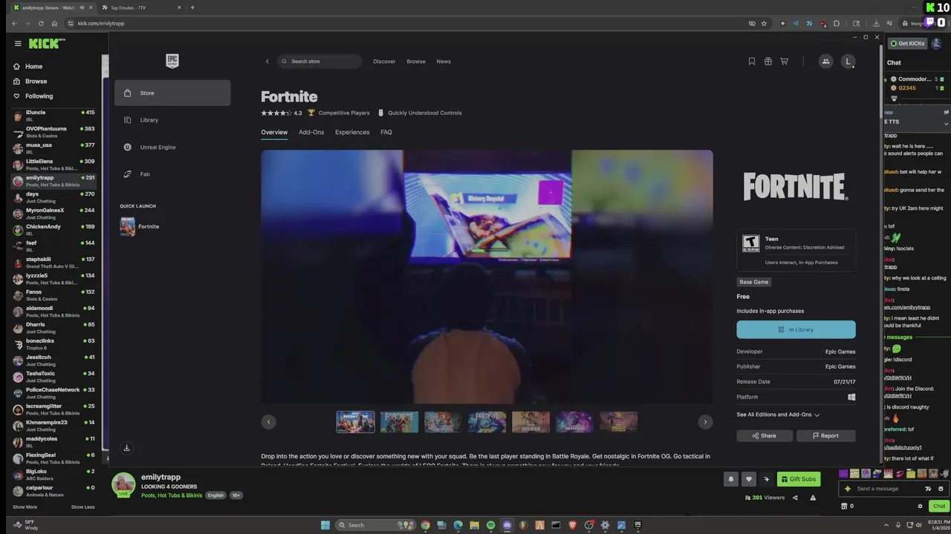This screenshot has width=951, height=534.
Task: Click the Search store field
Action: 319,62
